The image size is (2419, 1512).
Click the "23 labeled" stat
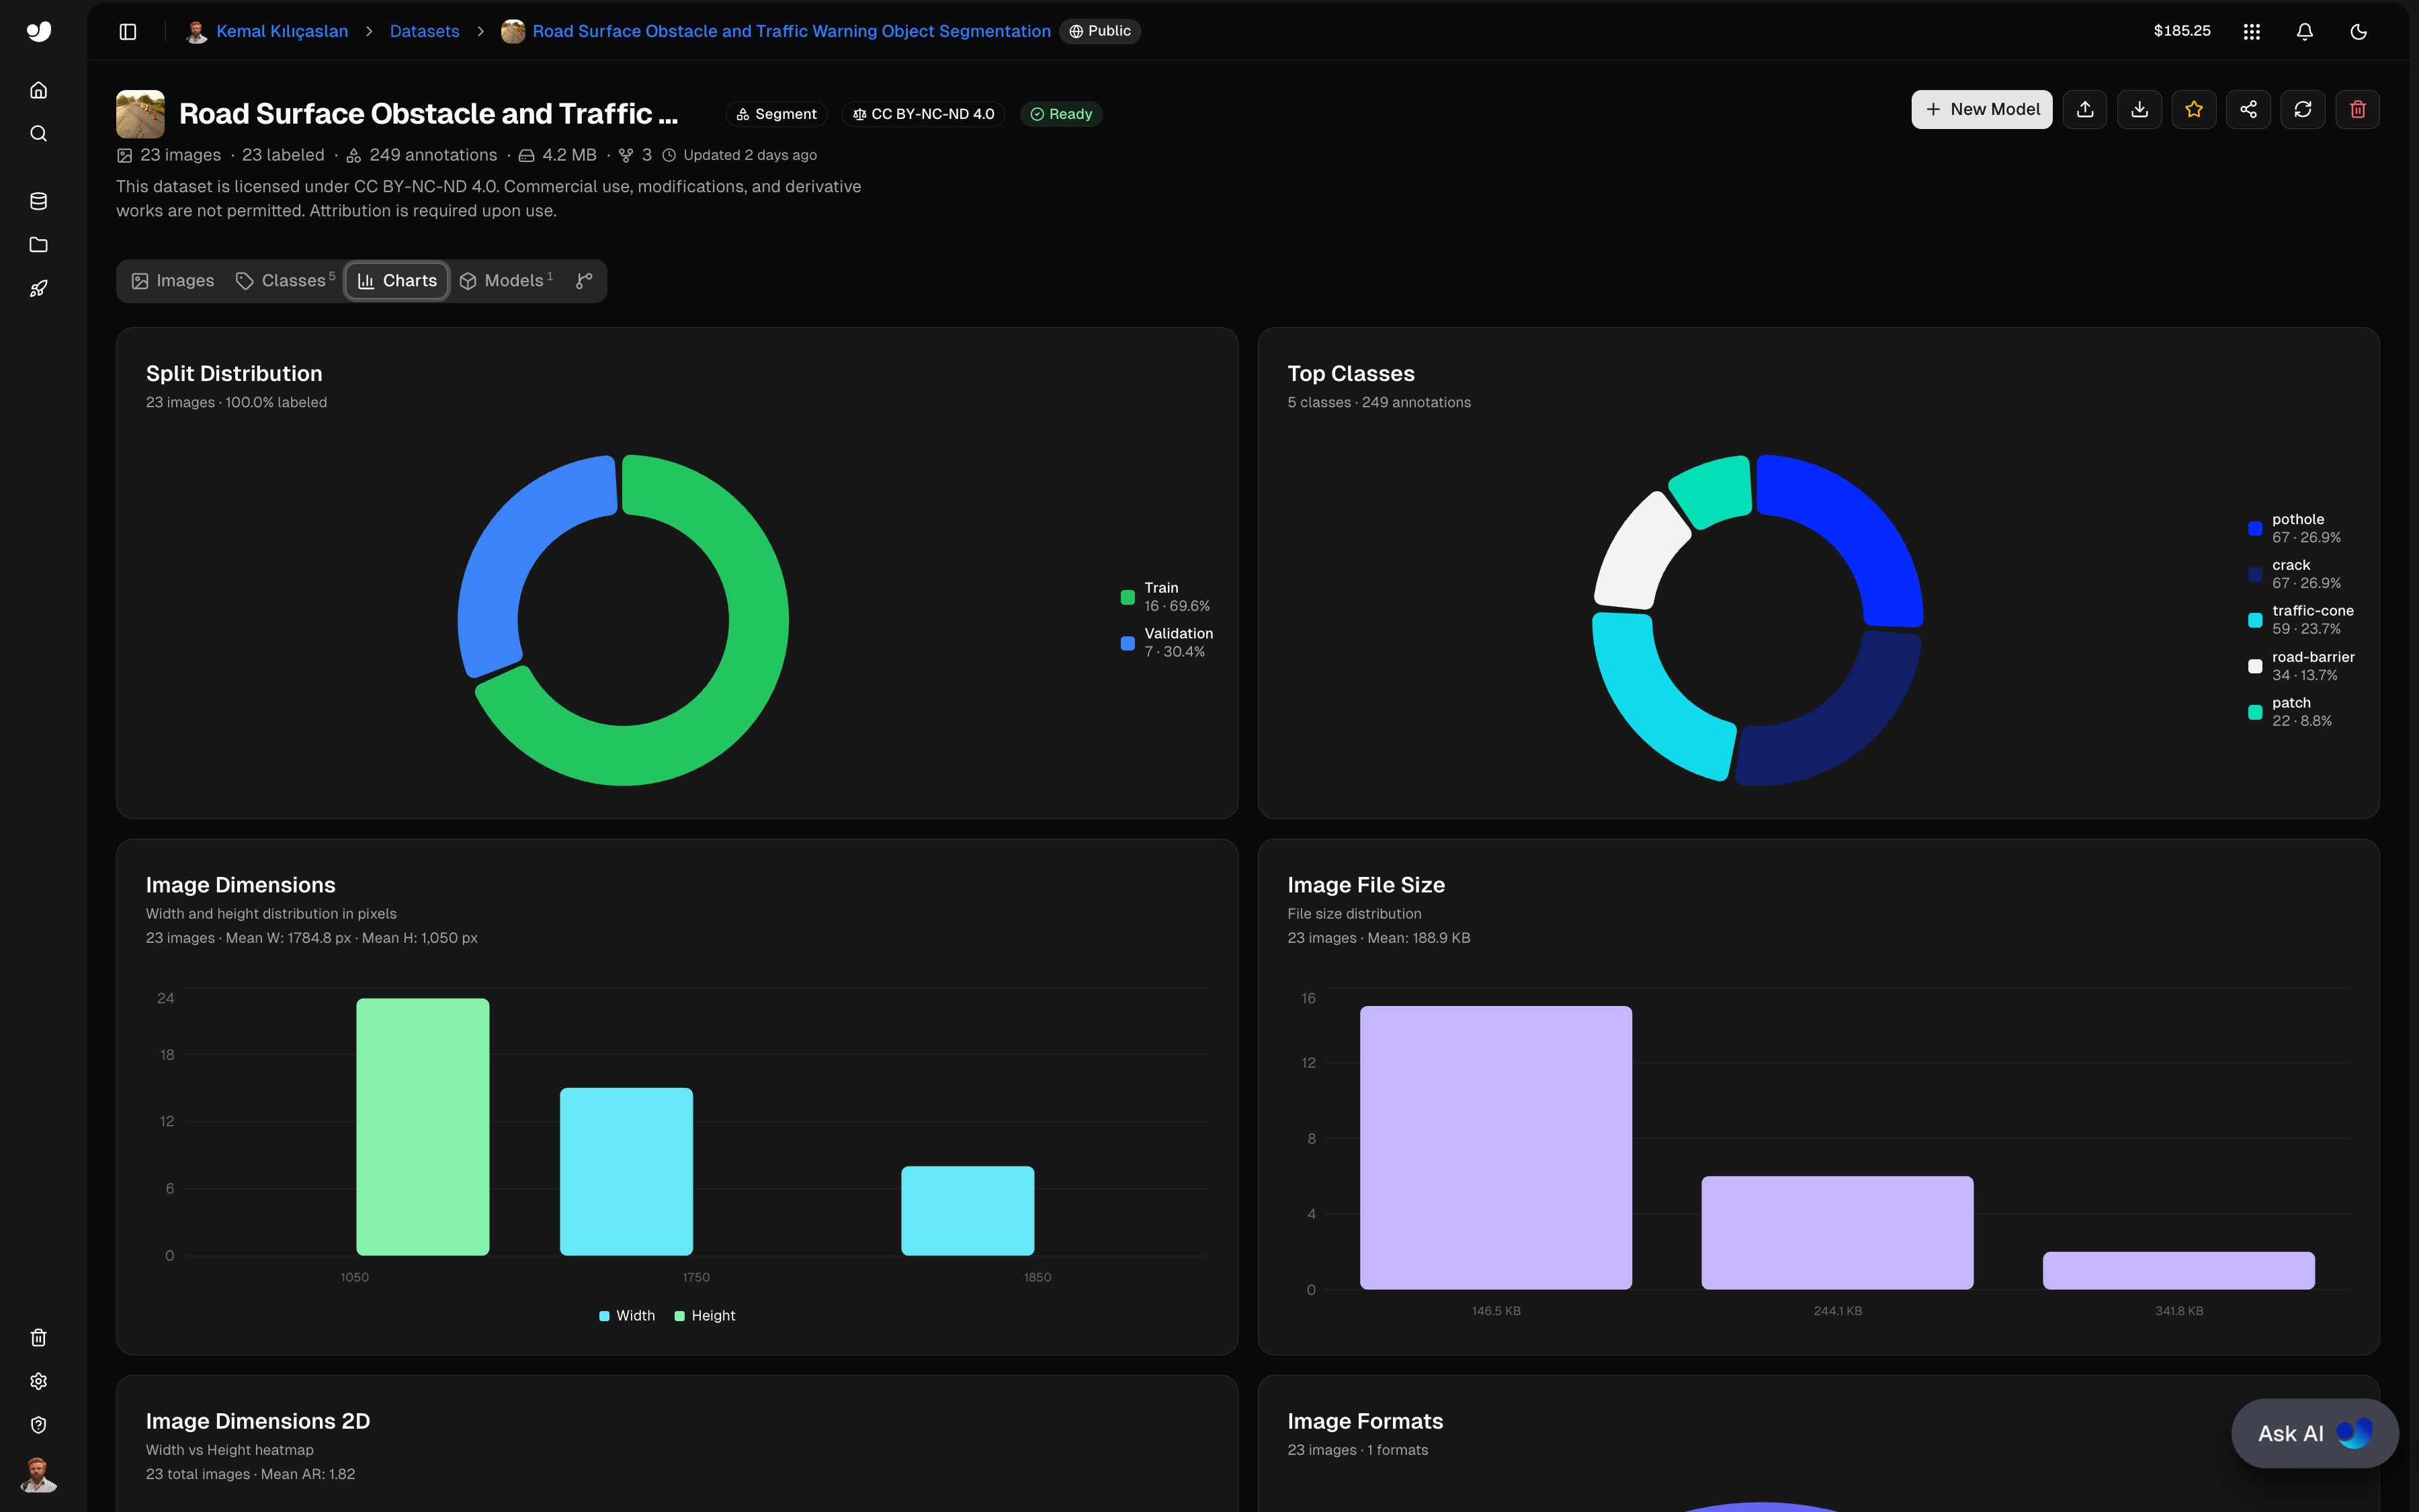point(283,155)
